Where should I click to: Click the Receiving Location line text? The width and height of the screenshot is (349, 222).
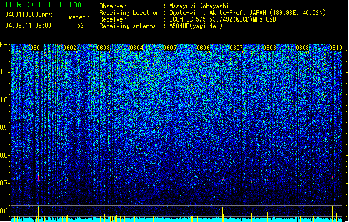coord(247,13)
